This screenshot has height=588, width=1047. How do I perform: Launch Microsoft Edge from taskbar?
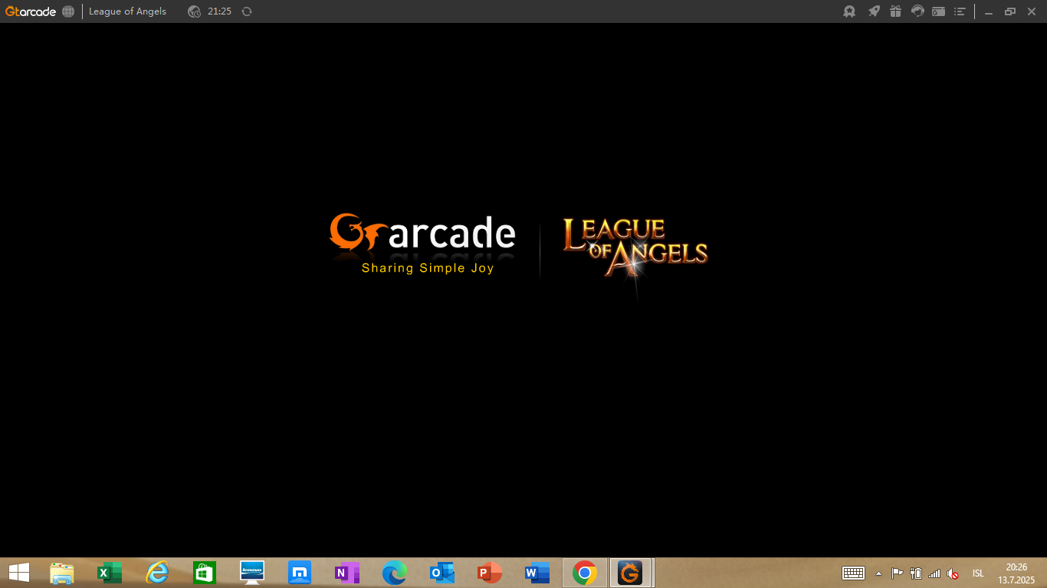[395, 573]
